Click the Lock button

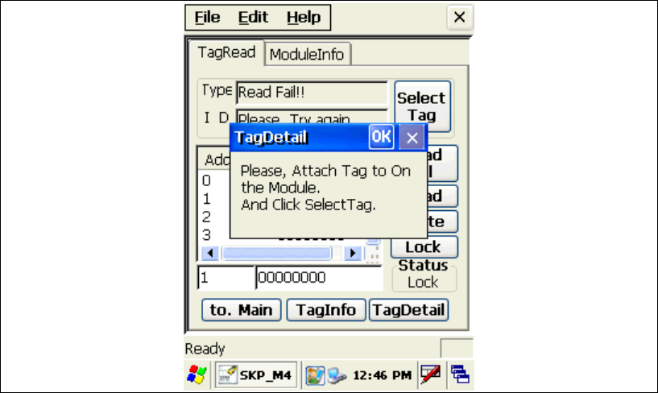click(x=424, y=246)
